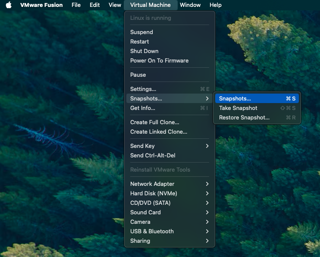The width and height of the screenshot is (320, 257).
Task: Select Get Info menu item
Action: [142, 108]
